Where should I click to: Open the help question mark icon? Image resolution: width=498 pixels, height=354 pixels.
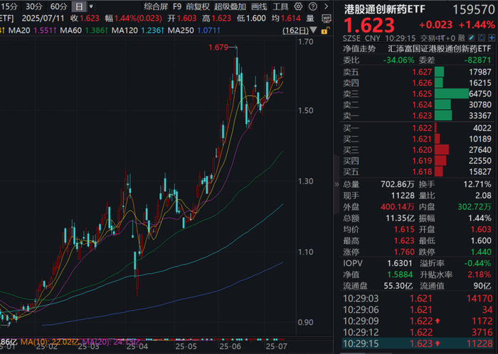tap(313, 6)
